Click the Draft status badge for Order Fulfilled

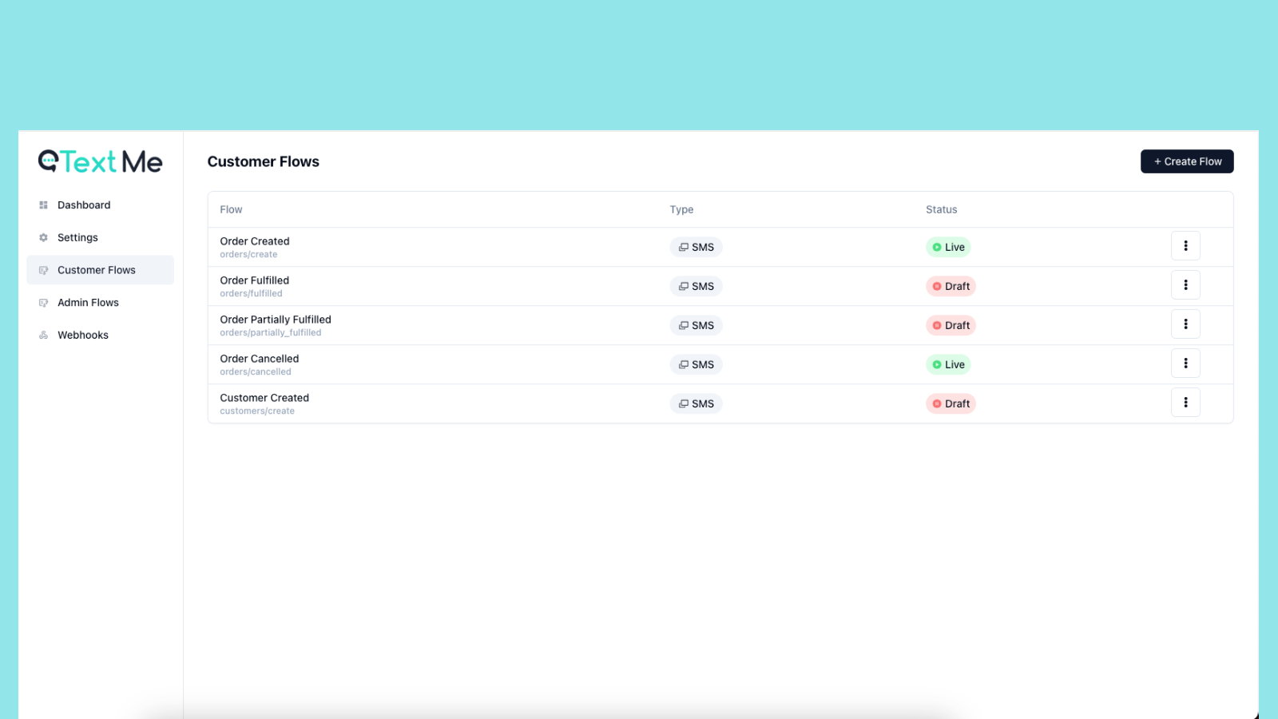coord(951,286)
